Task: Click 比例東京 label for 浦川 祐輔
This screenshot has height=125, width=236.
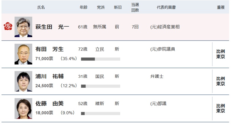Action: (x=221, y=81)
